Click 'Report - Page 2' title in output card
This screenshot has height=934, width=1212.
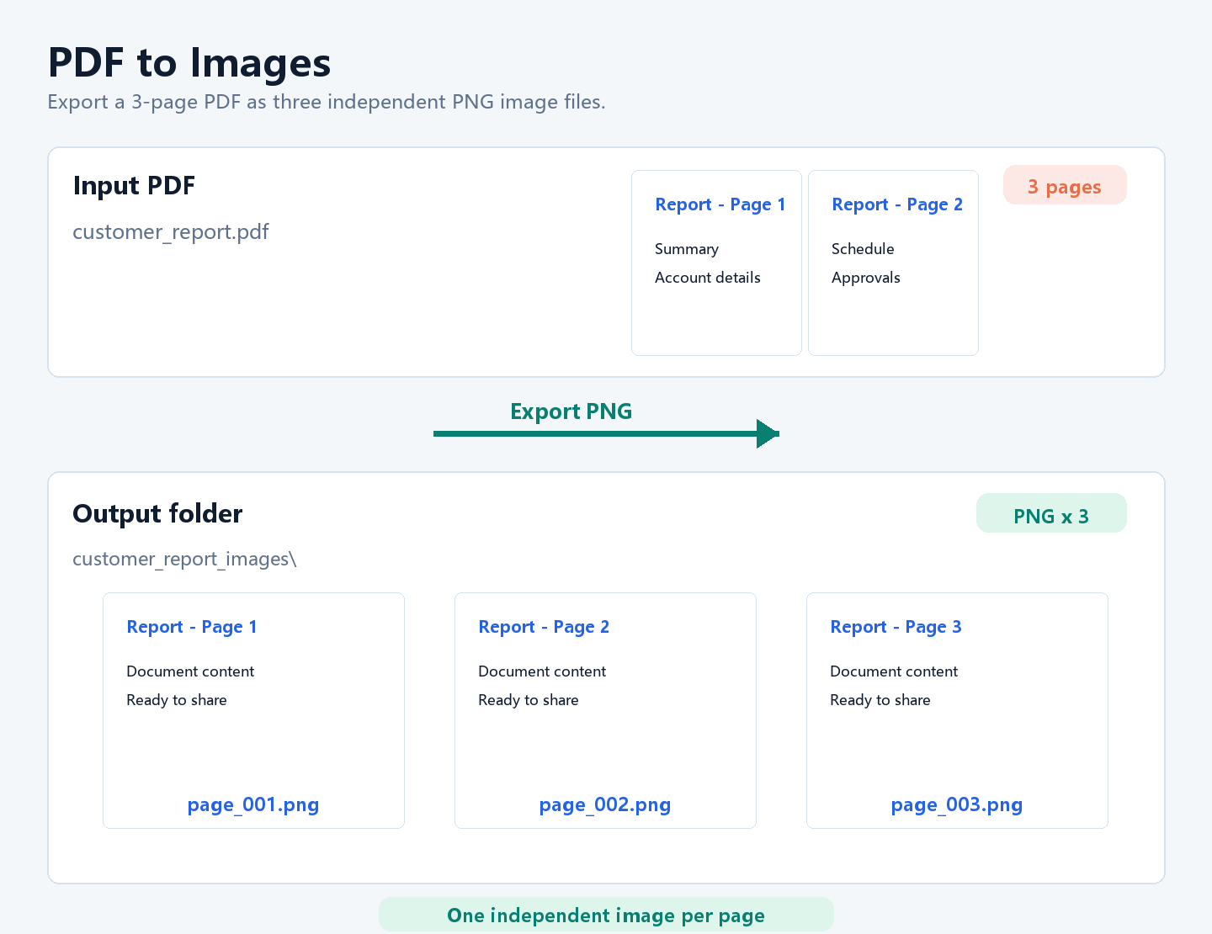[544, 627]
